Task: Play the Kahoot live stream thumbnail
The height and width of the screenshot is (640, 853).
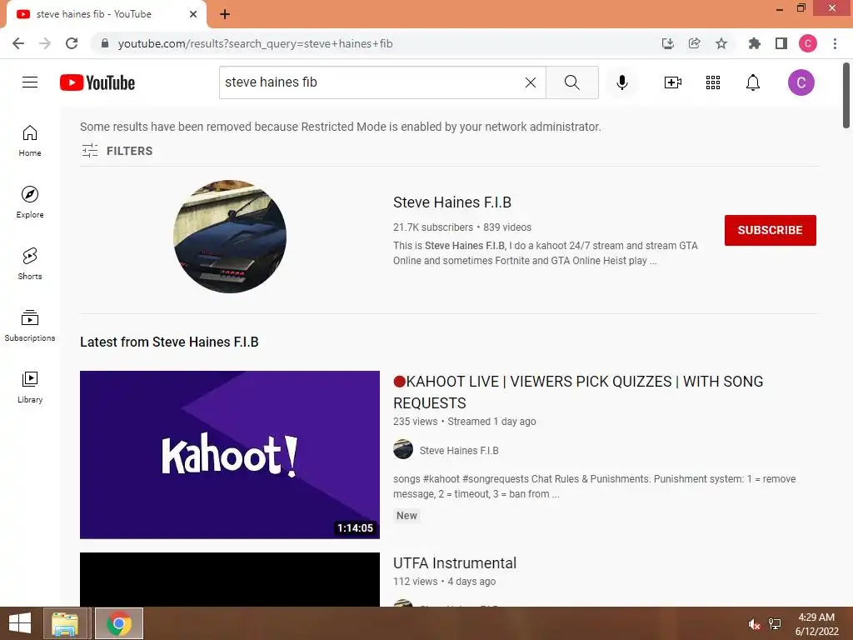Action: point(230,454)
